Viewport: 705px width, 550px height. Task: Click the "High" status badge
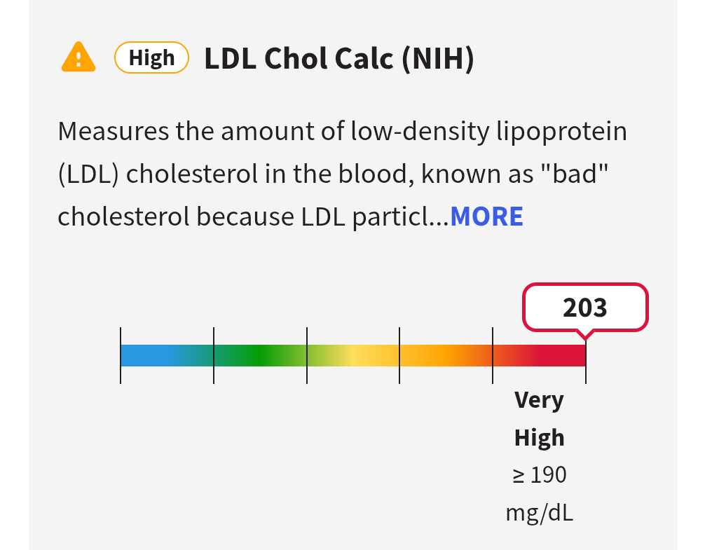(x=151, y=58)
